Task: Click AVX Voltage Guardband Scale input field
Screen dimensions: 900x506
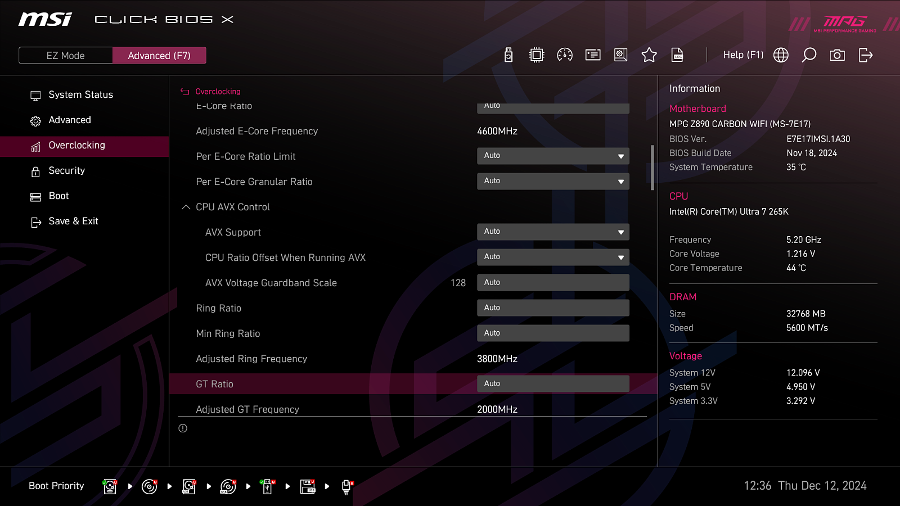Action: pyautogui.click(x=553, y=282)
